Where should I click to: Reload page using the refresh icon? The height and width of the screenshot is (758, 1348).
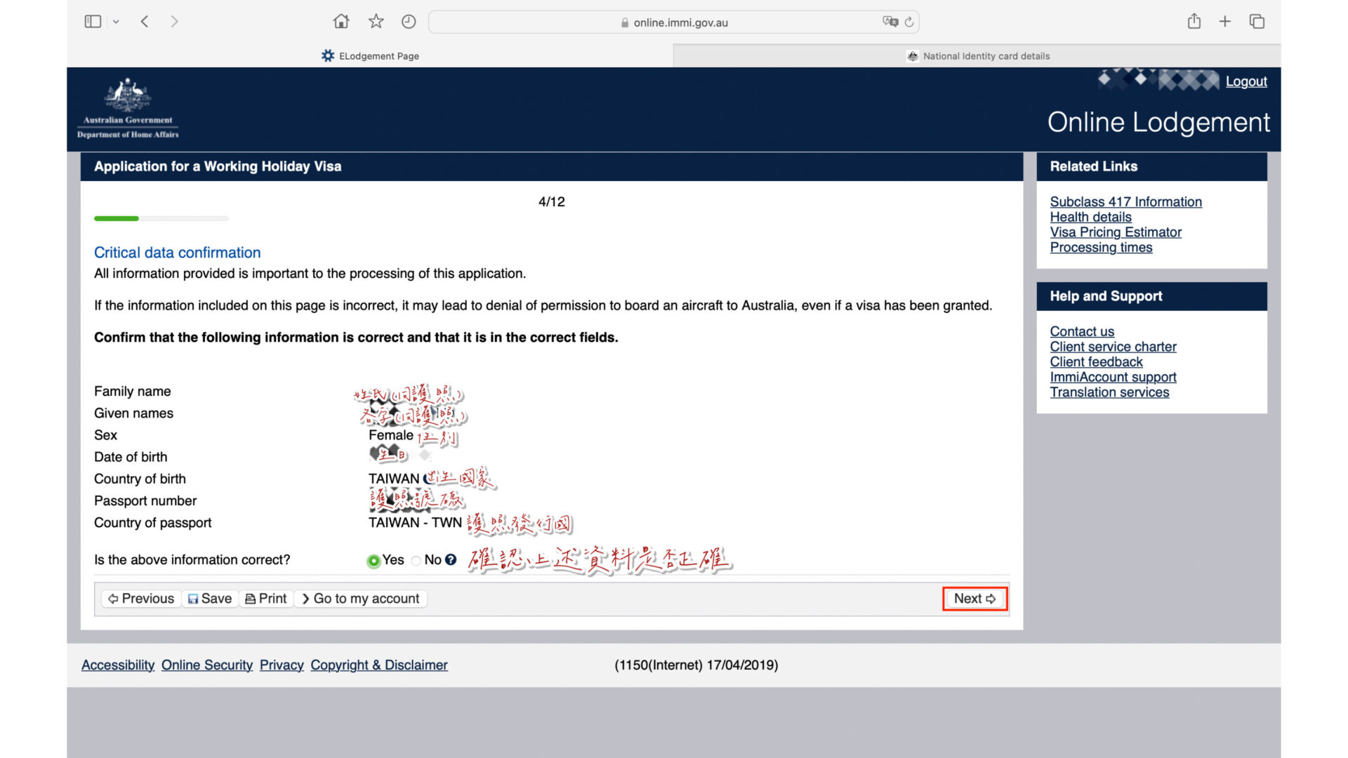[x=909, y=22]
